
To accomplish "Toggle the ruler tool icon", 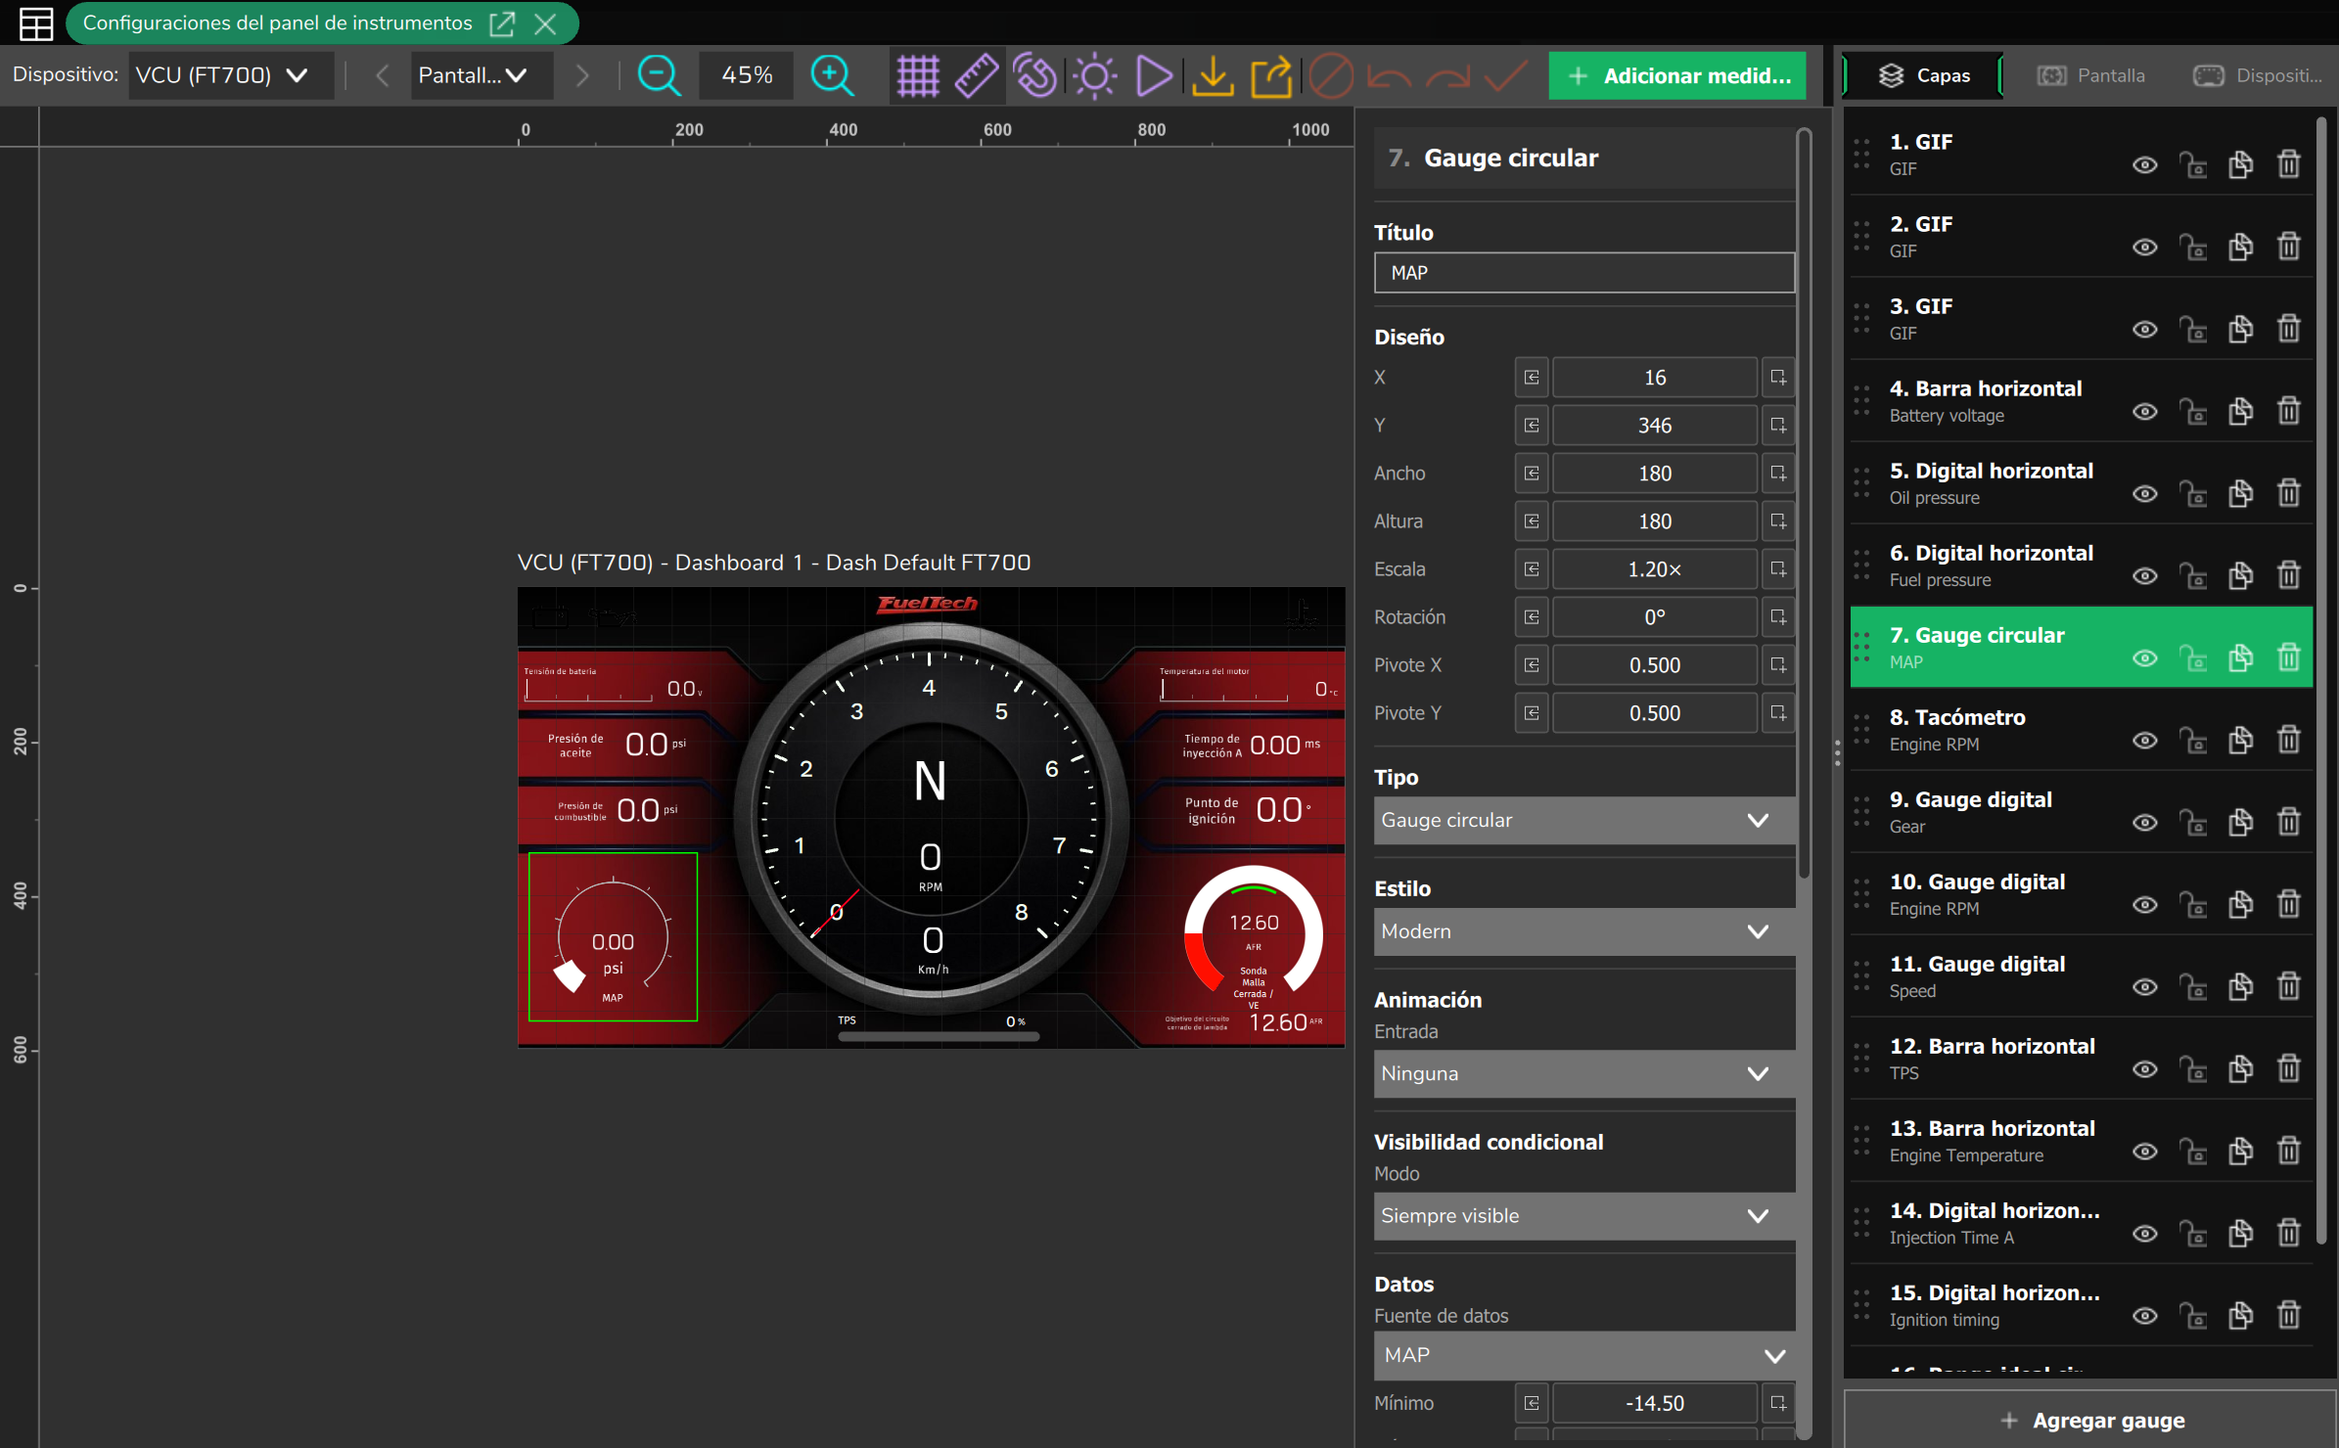I will (976, 75).
